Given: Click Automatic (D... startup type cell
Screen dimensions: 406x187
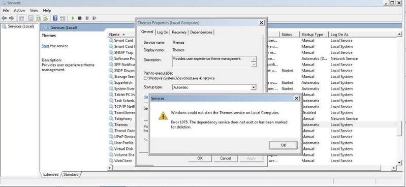Looking at the screenshot, I should click(314, 58).
